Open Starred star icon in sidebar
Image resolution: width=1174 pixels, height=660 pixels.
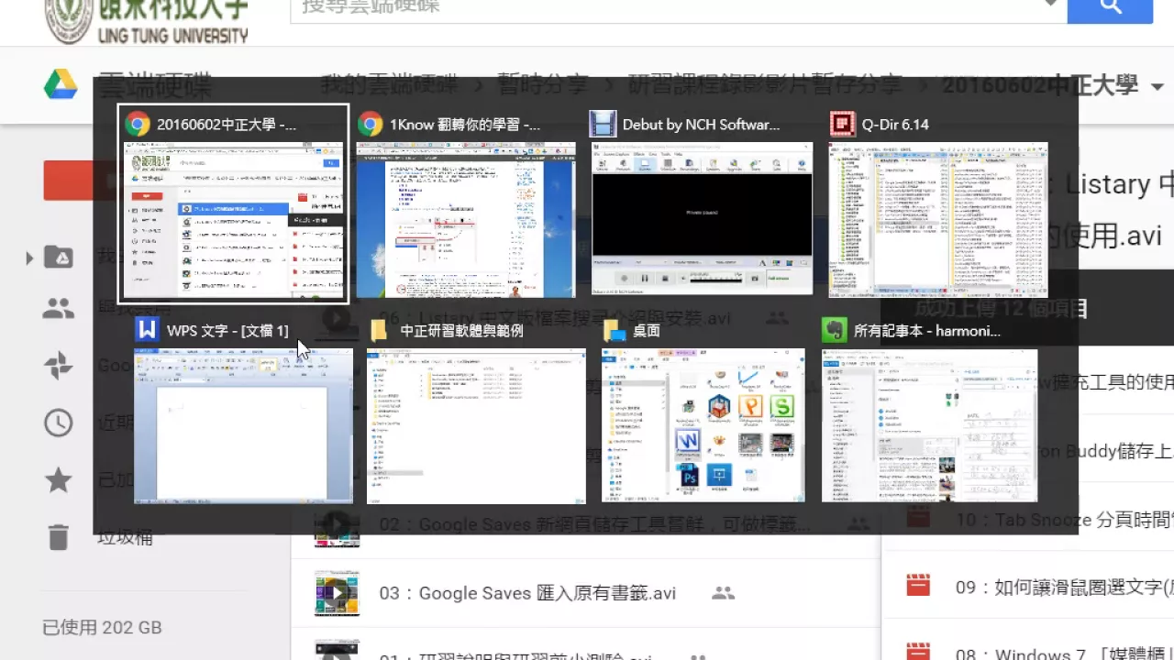[x=59, y=479]
